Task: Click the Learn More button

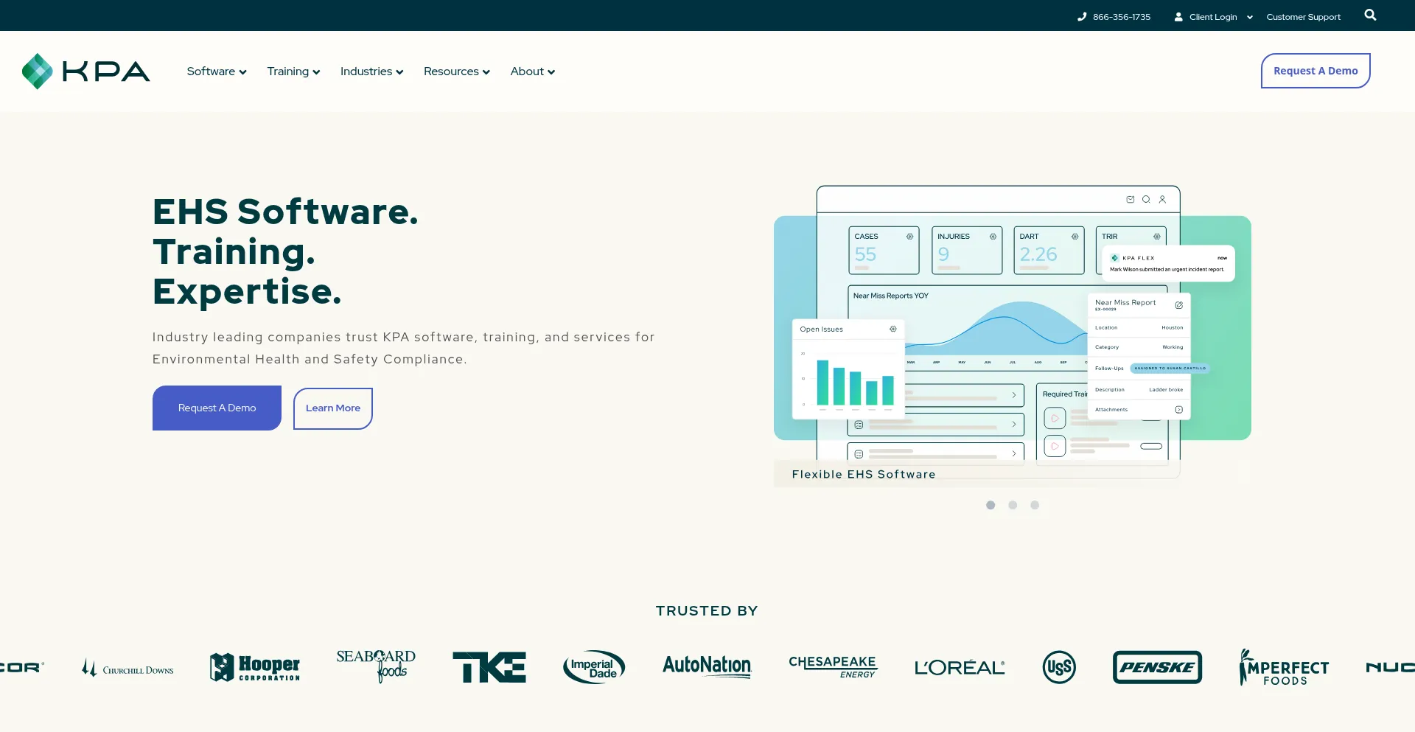Action: click(x=333, y=408)
